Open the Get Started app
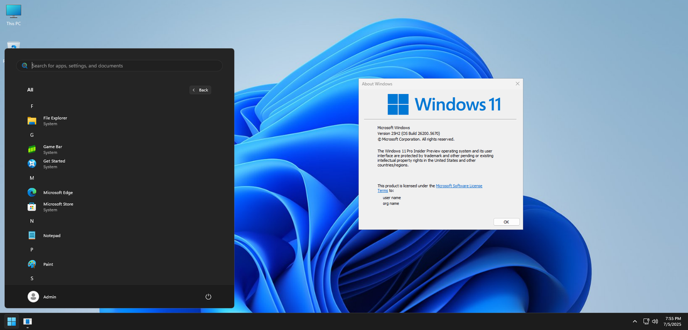 (x=119, y=164)
